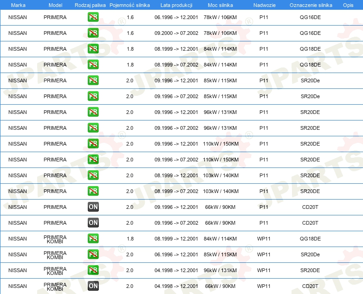Select WP11 in the SR20De 85kW row
This screenshot has height=294, width=363.
pyautogui.click(x=264, y=254)
